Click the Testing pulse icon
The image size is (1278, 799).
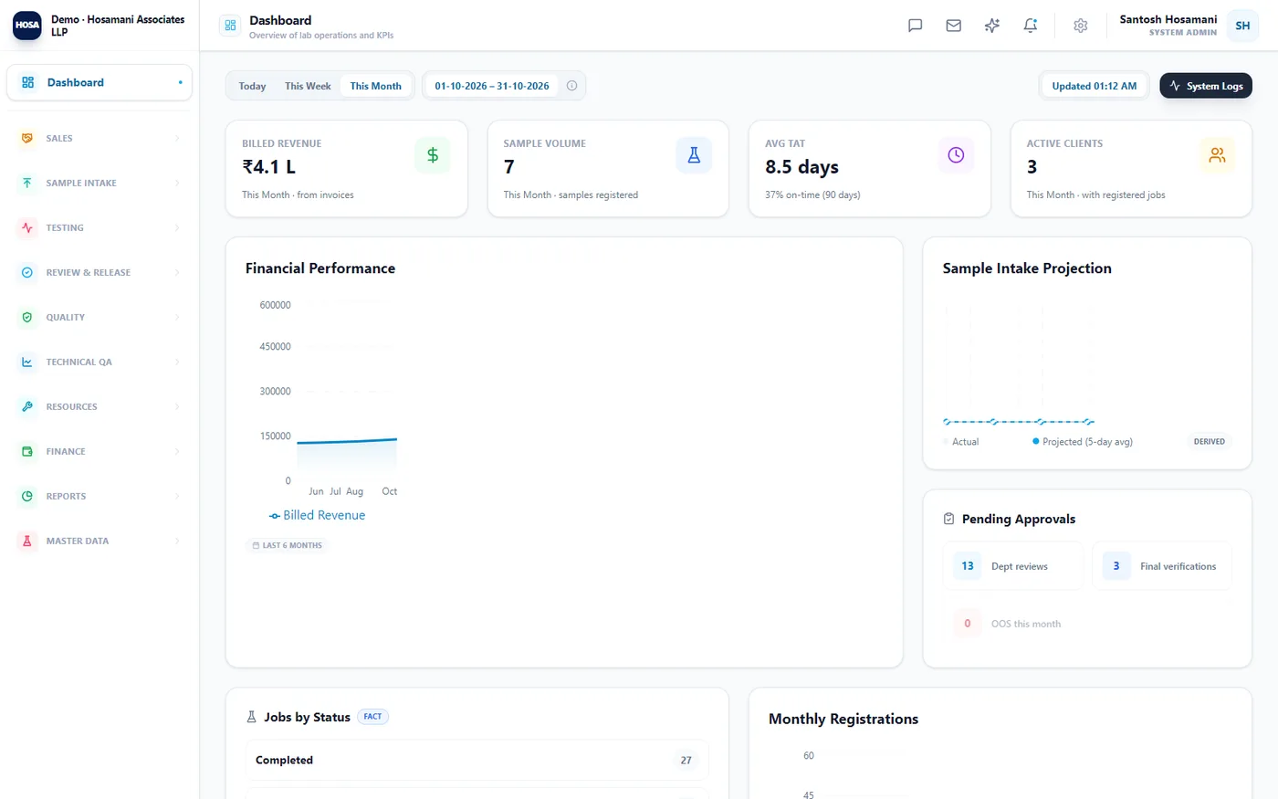[x=27, y=227]
